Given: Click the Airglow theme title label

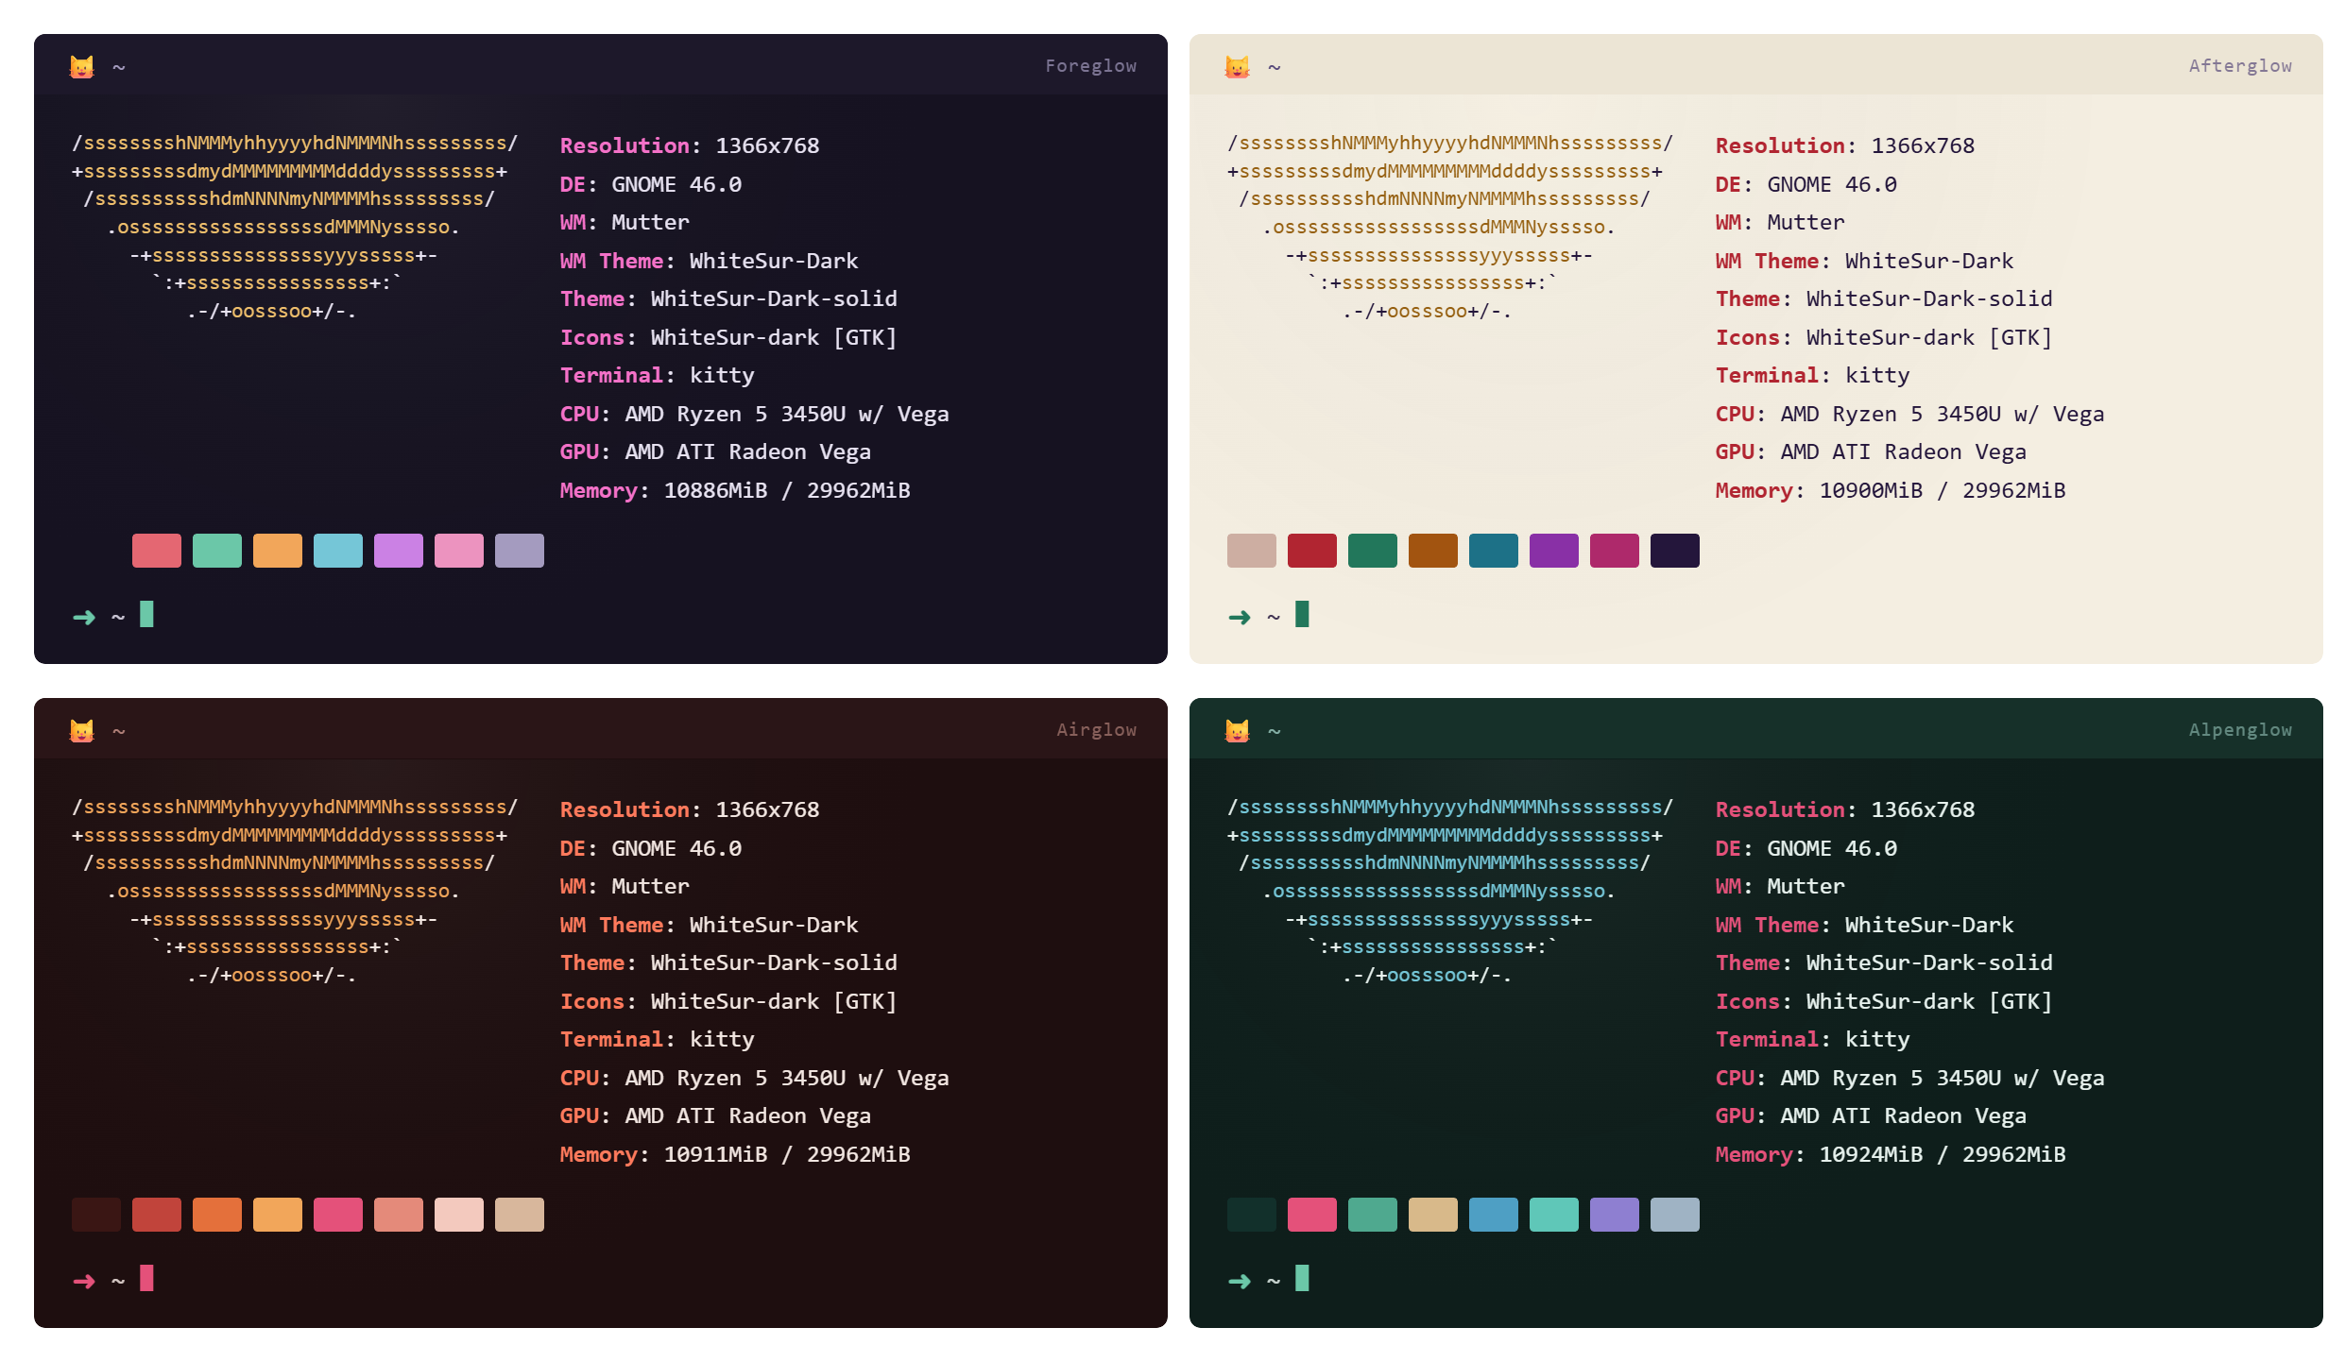Looking at the screenshot, I should tap(1096, 730).
